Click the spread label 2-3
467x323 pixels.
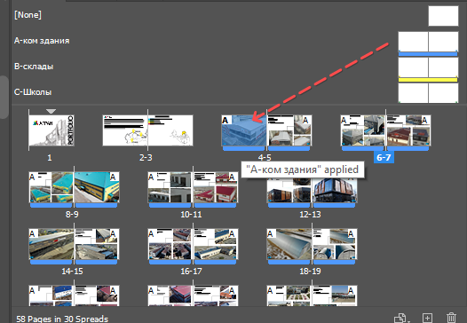(x=146, y=157)
